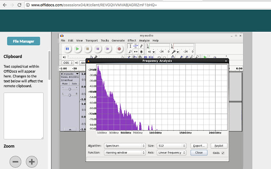
Task: Click the Replot button
Action: click(x=219, y=146)
